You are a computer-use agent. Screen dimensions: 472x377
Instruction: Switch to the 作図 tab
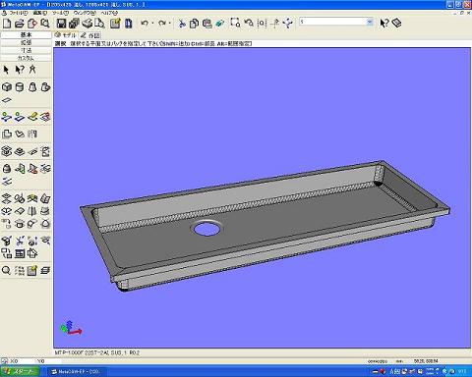pyautogui.click(x=90, y=35)
